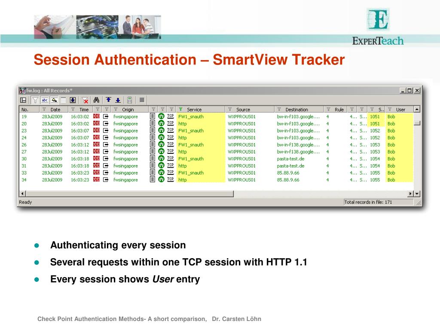
Task: Select destination pasta-test.de in row 30
Action: [290, 159]
